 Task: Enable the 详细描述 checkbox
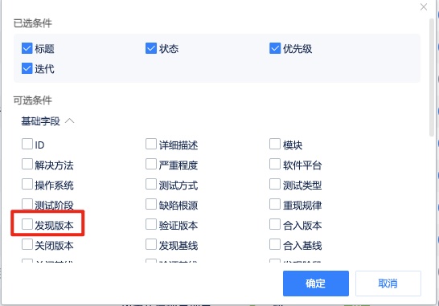click(151, 144)
